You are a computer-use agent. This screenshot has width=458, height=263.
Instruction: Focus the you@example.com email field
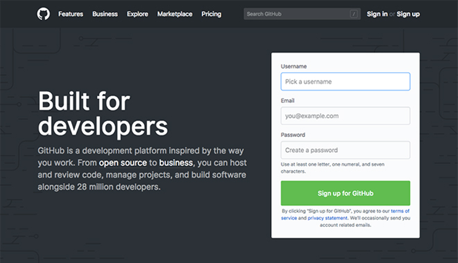coord(345,116)
